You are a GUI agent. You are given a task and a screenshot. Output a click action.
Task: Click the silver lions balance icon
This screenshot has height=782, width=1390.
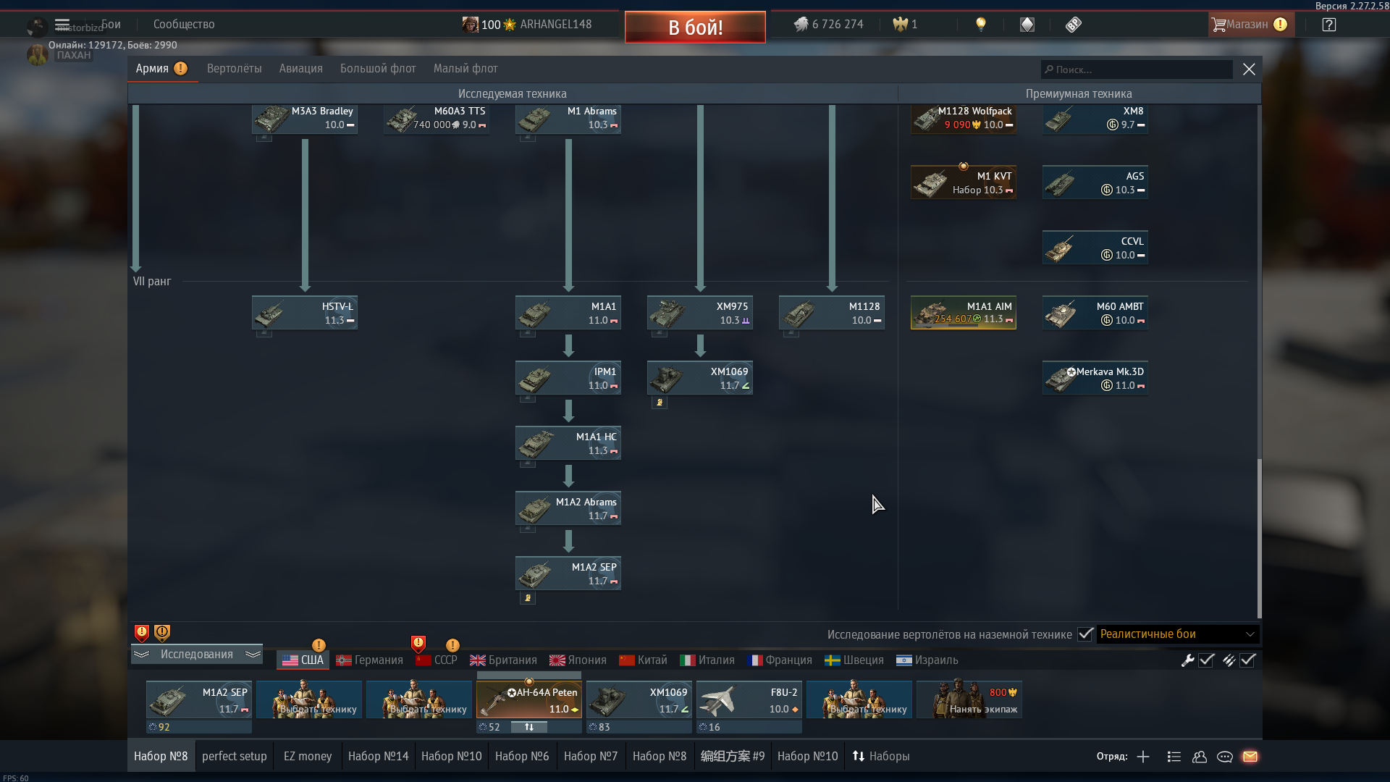pyautogui.click(x=801, y=24)
